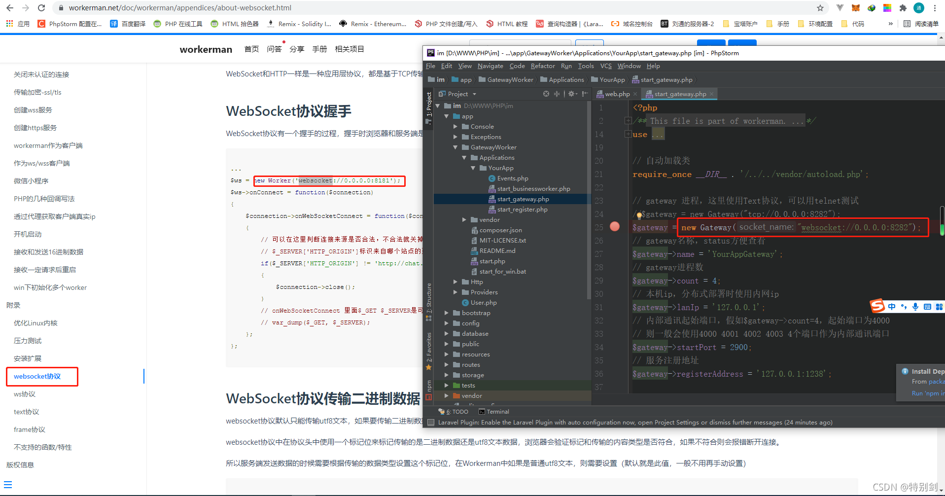This screenshot has width=945, height=496.
Task: Open the Tools menu in PhpStorm
Action: coord(586,66)
